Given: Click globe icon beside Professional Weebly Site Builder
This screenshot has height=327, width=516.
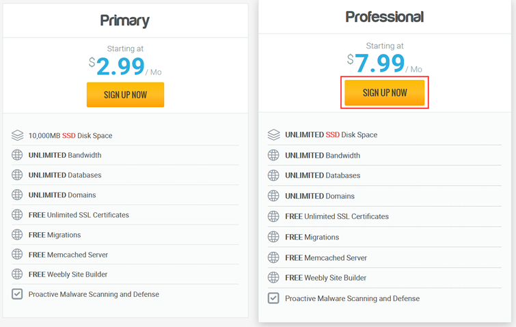Looking at the screenshot, I should point(273,277).
